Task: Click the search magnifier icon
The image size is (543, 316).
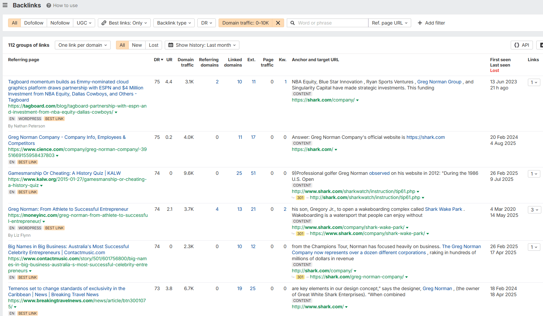Action: (293, 23)
